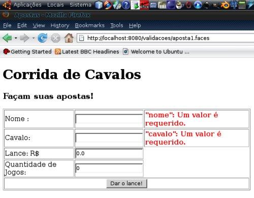Image resolution: width=254 pixels, height=198 pixels.
Task: Open the View menu
Action: 39,25
